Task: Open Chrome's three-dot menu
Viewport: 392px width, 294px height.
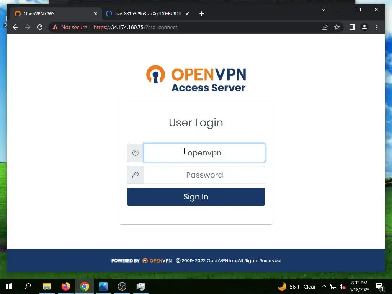Action: 377,27
